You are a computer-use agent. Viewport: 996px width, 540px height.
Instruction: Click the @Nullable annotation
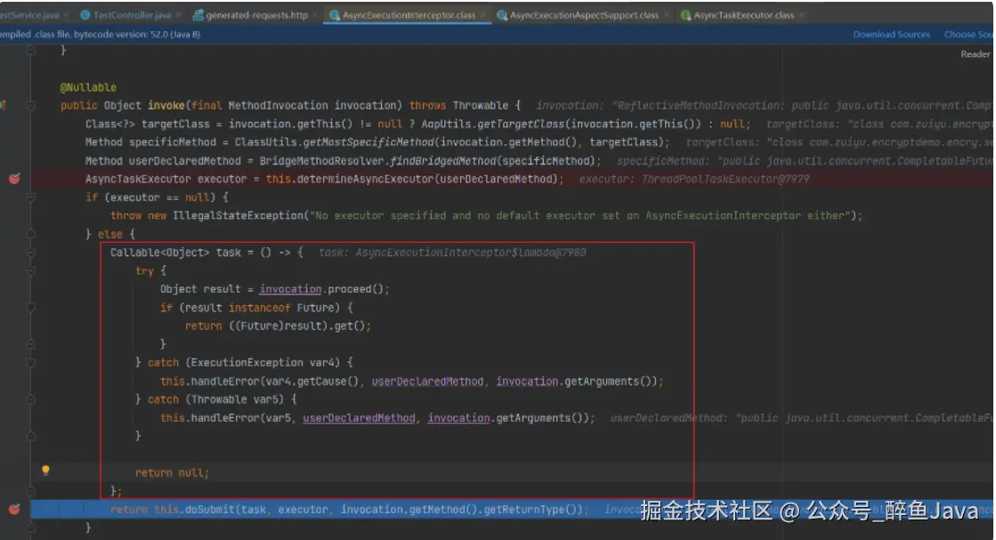(x=88, y=87)
